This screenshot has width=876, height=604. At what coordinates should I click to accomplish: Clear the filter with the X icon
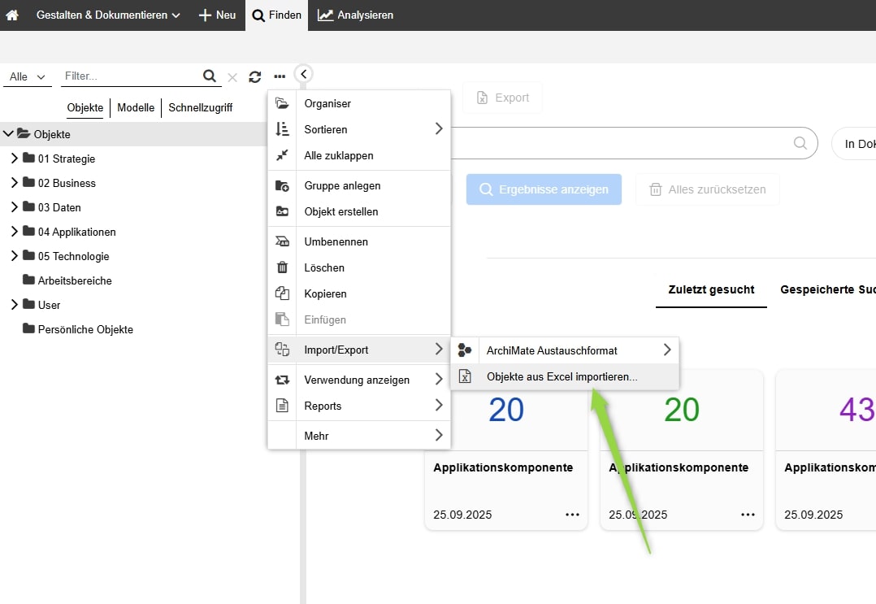coord(232,77)
